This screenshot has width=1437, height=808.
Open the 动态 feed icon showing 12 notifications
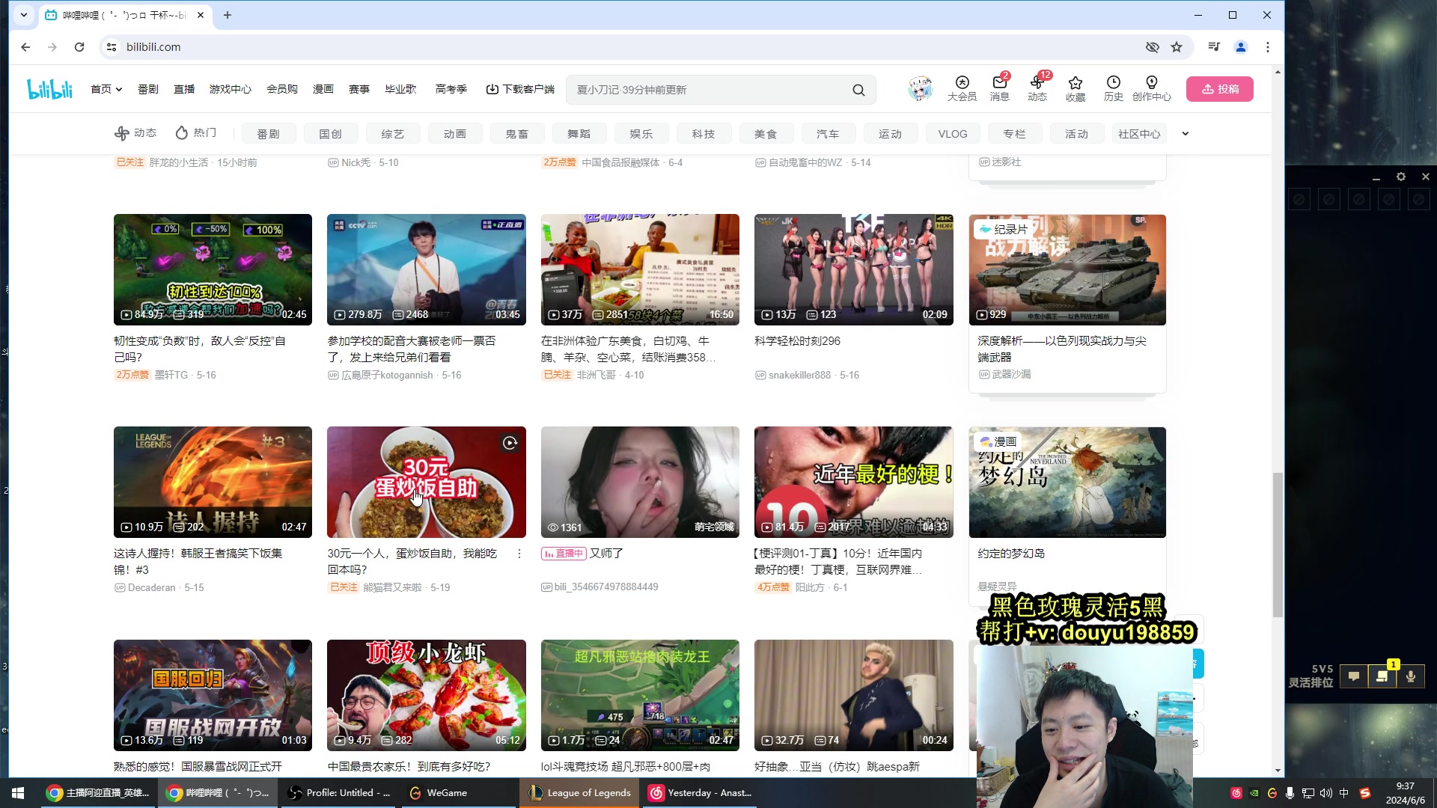click(x=1037, y=84)
